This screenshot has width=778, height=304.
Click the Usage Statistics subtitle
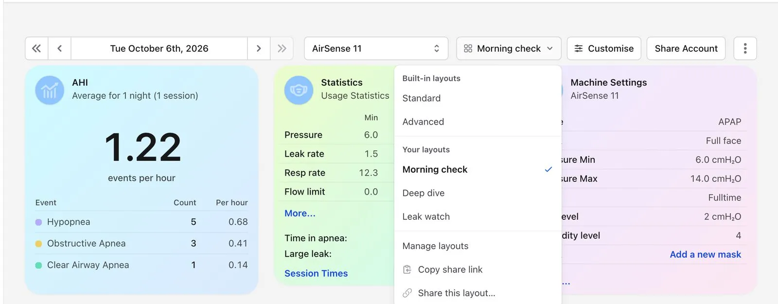point(355,96)
